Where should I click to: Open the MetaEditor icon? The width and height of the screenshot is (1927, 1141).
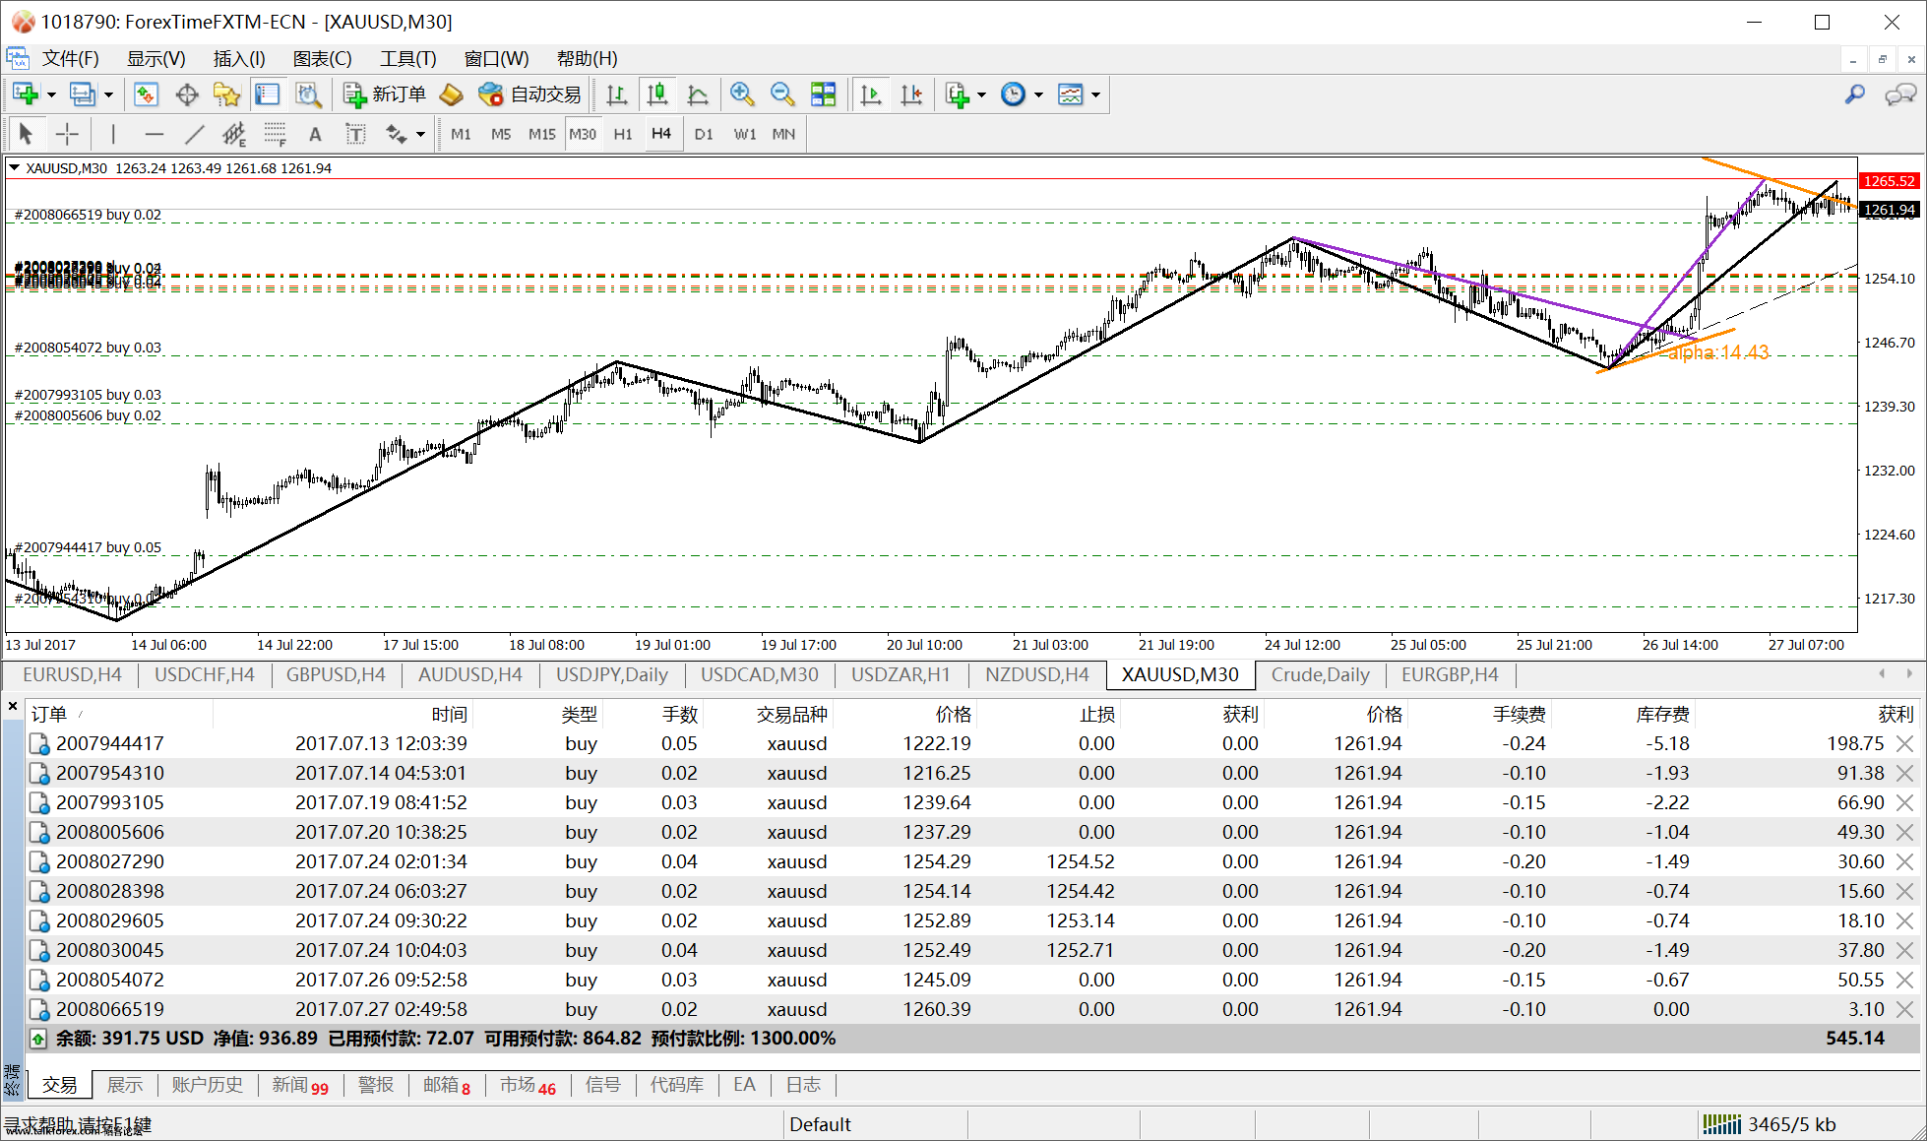451,95
